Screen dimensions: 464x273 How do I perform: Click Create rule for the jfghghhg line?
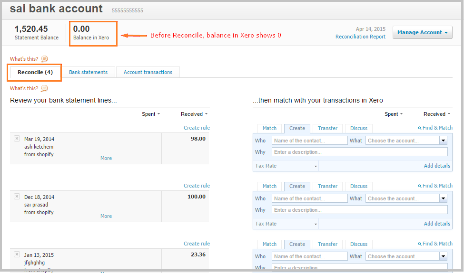(197, 244)
